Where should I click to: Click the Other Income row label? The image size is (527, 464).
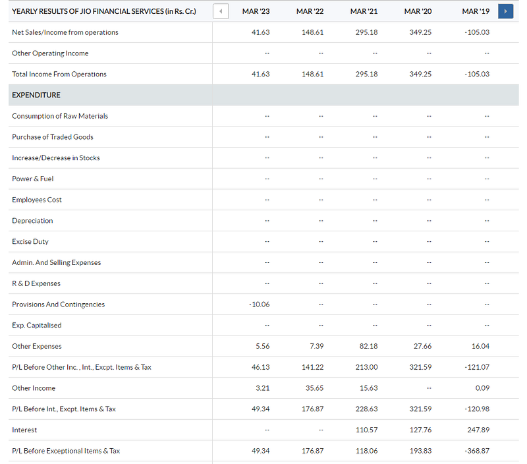(x=34, y=388)
